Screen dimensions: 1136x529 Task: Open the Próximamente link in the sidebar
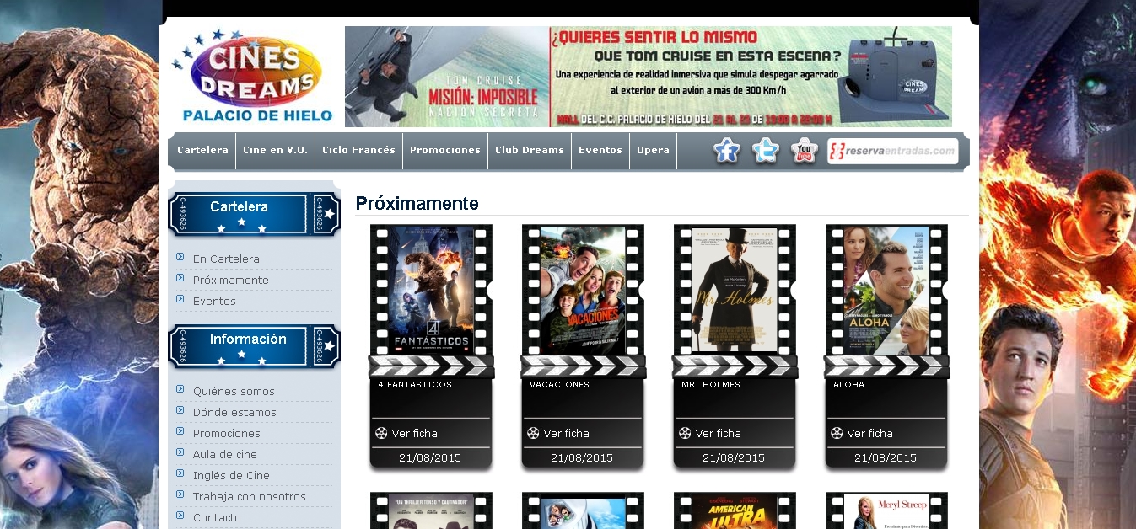pos(231,280)
